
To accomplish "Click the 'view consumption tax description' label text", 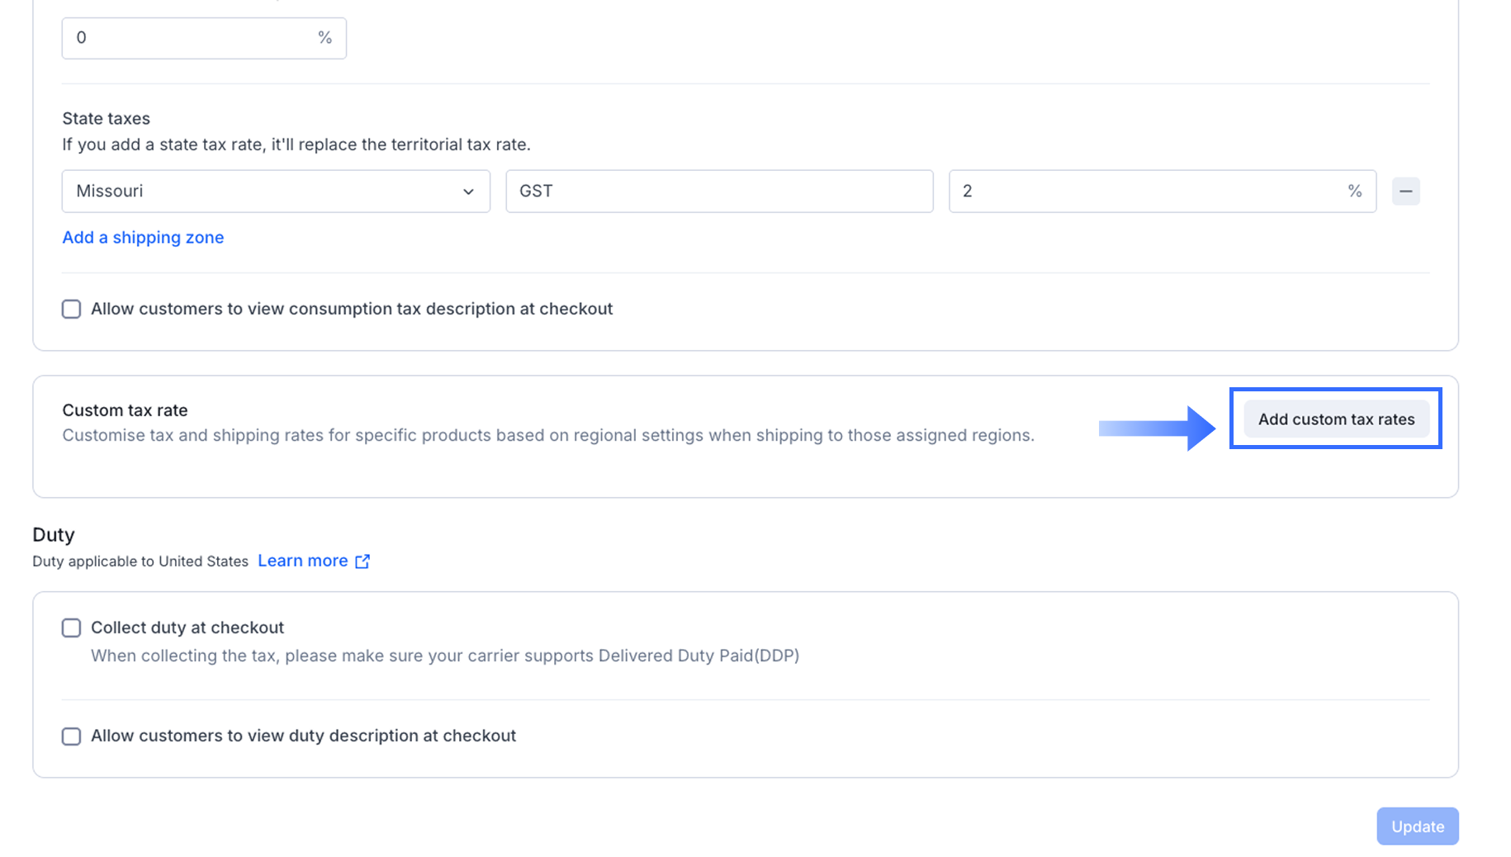I will pos(352,310).
